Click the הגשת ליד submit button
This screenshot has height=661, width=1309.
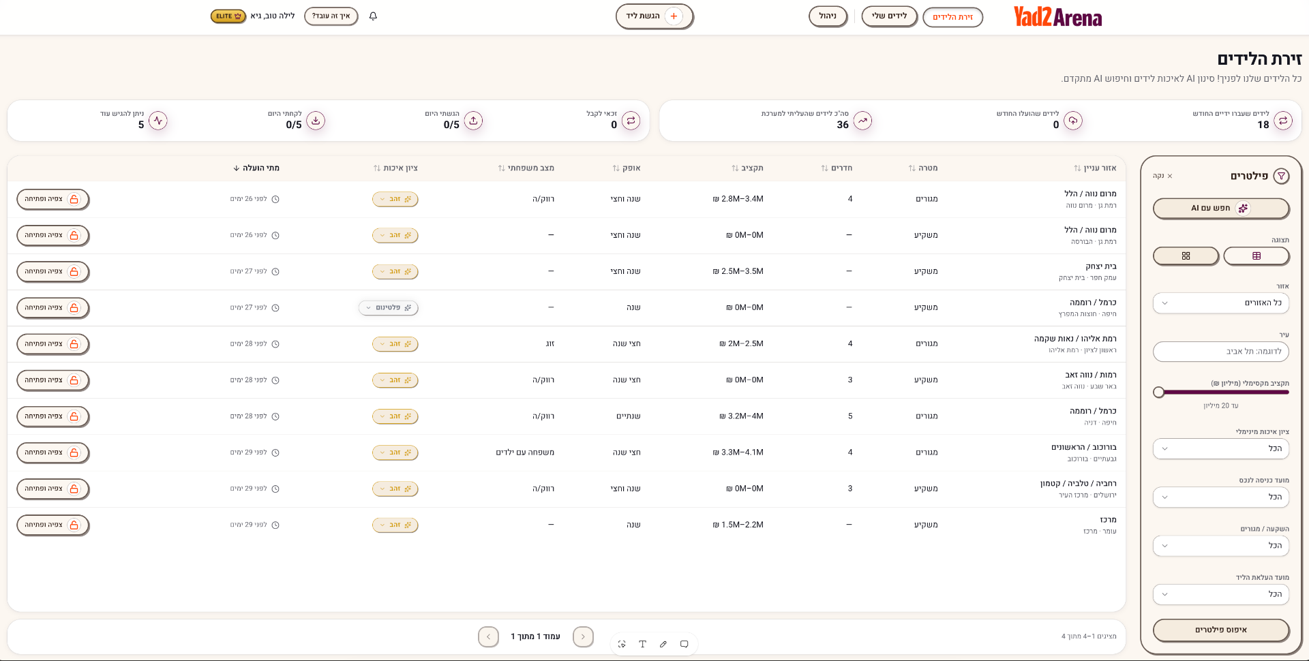click(654, 16)
